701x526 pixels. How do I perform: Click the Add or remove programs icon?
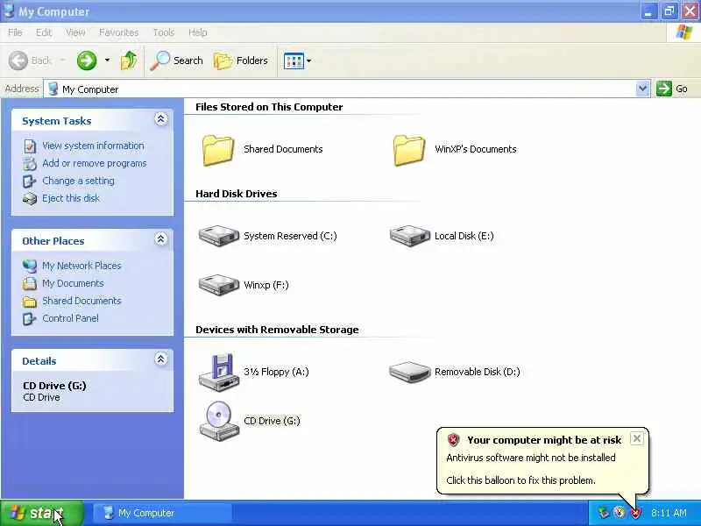click(x=30, y=164)
